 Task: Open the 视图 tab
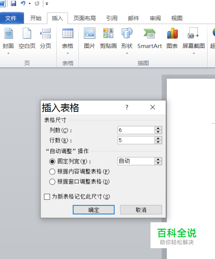pos(177,18)
